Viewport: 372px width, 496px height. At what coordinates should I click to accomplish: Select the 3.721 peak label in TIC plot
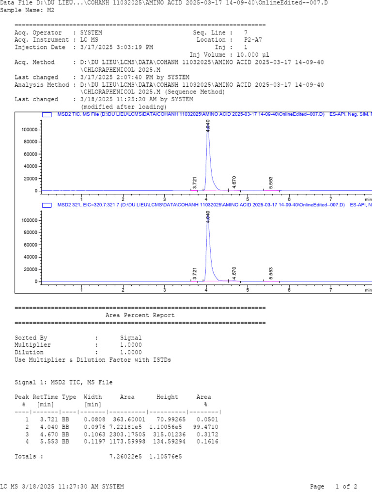pyautogui.click(x=195, y=183)
